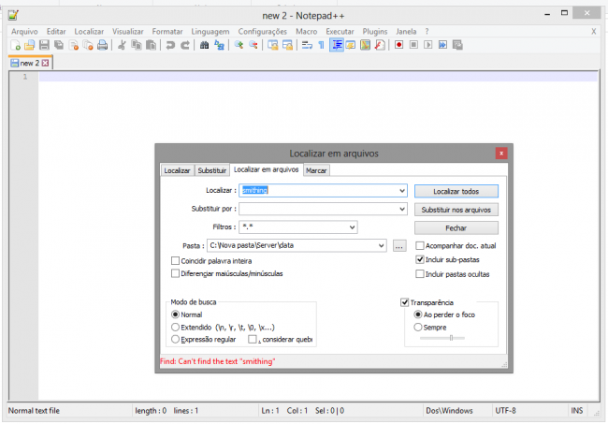Click the Replace toolbar icon
Image resolution: width=608 pixels, height=424 pixels.
click(x=219, y=45)
